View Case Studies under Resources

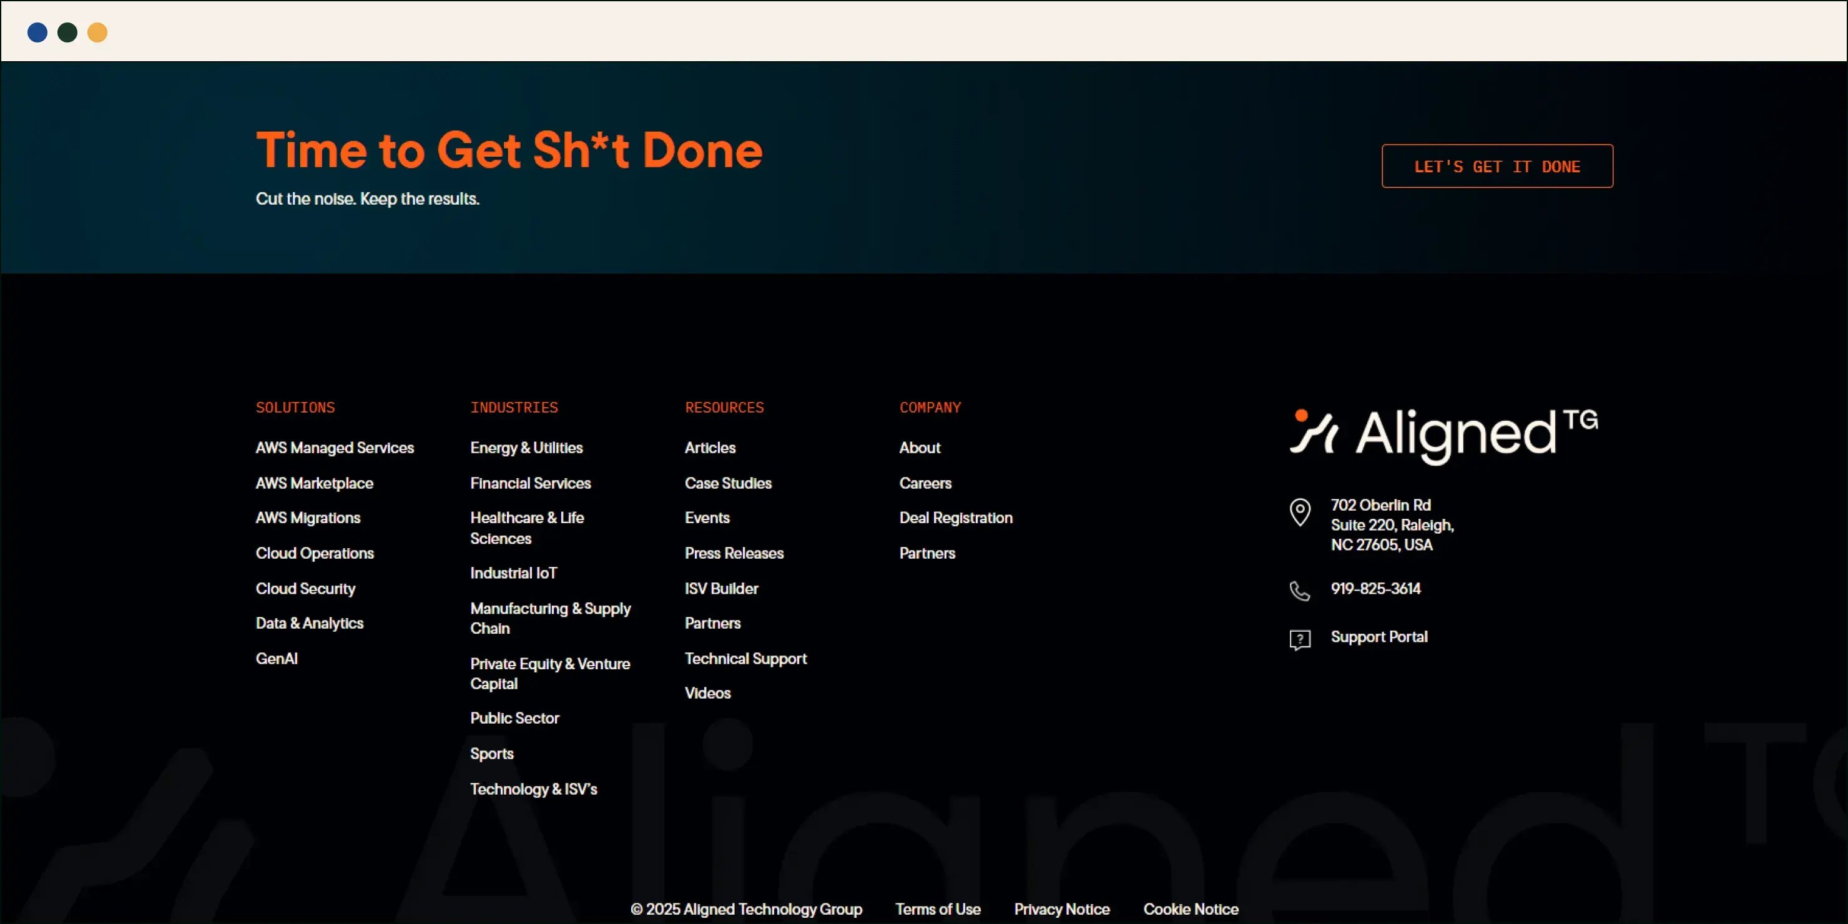point(727,483)
